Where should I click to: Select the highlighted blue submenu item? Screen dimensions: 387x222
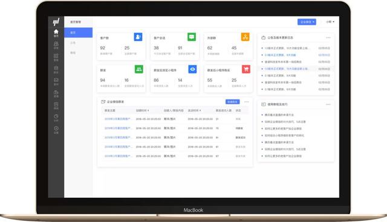pyautogui.click(x=78, y=33)
